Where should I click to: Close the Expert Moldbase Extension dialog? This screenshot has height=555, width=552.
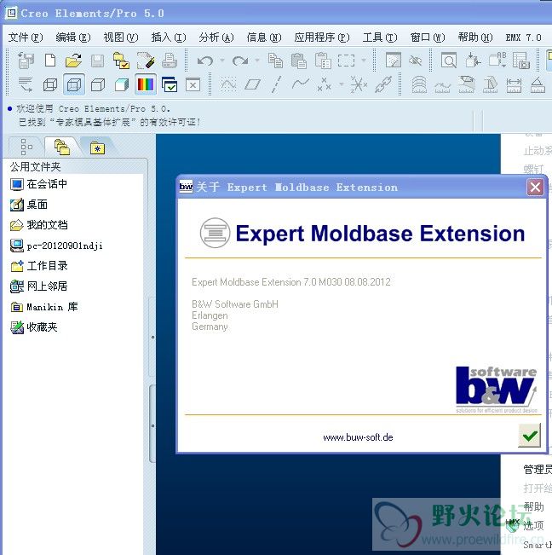coord(535,187)
